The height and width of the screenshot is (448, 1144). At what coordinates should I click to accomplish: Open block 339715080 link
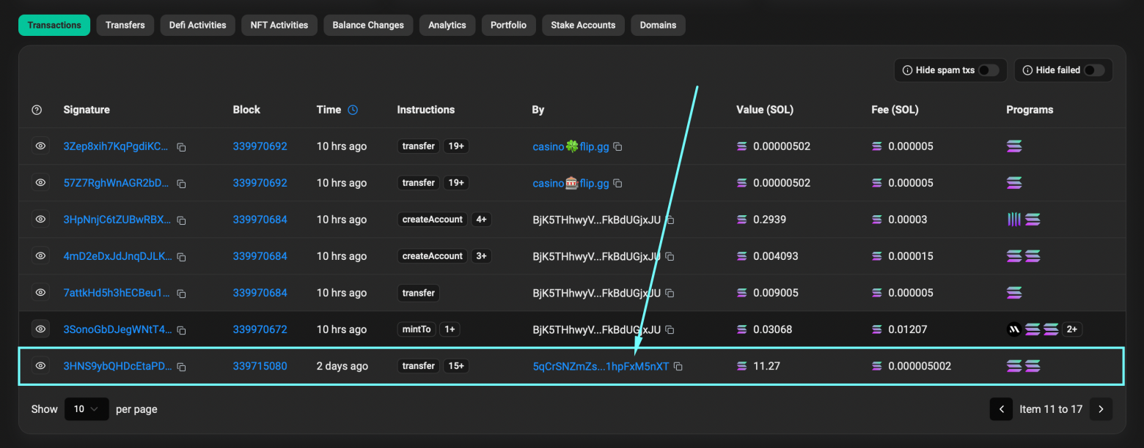click(x=260, y=366)
